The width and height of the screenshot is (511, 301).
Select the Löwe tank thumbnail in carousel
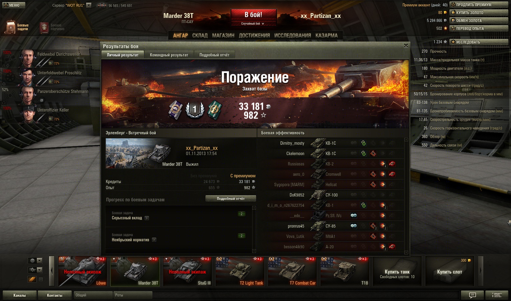point(83,271)
